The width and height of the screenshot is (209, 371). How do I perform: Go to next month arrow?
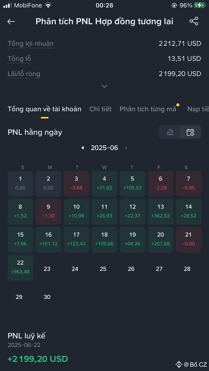tap(126, 148)
